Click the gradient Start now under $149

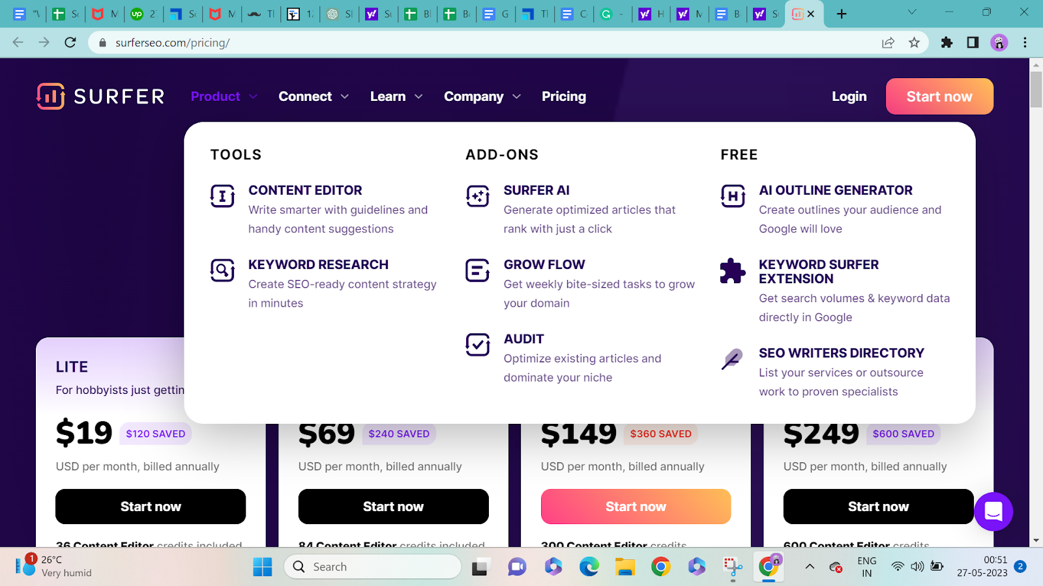point(636,507)
